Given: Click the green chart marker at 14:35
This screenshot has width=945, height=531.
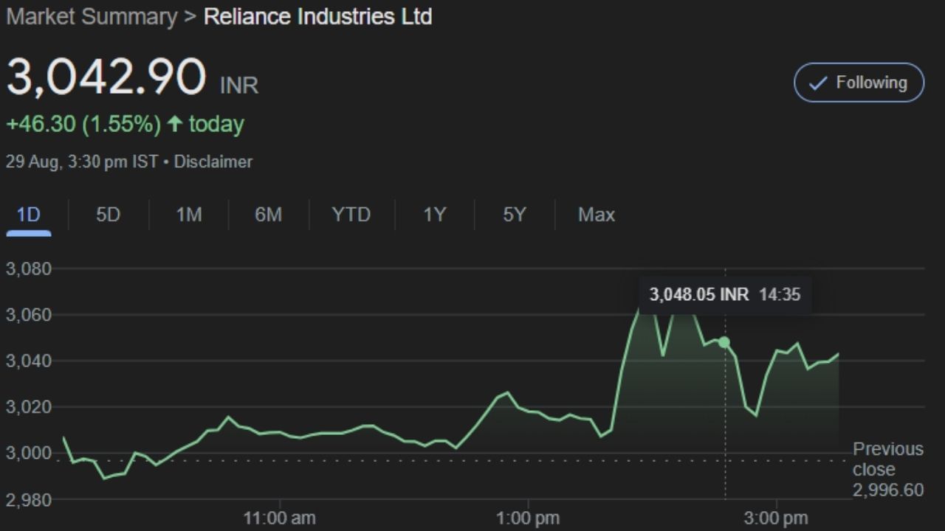Looking at the screenshot, I should coord(724,342).
